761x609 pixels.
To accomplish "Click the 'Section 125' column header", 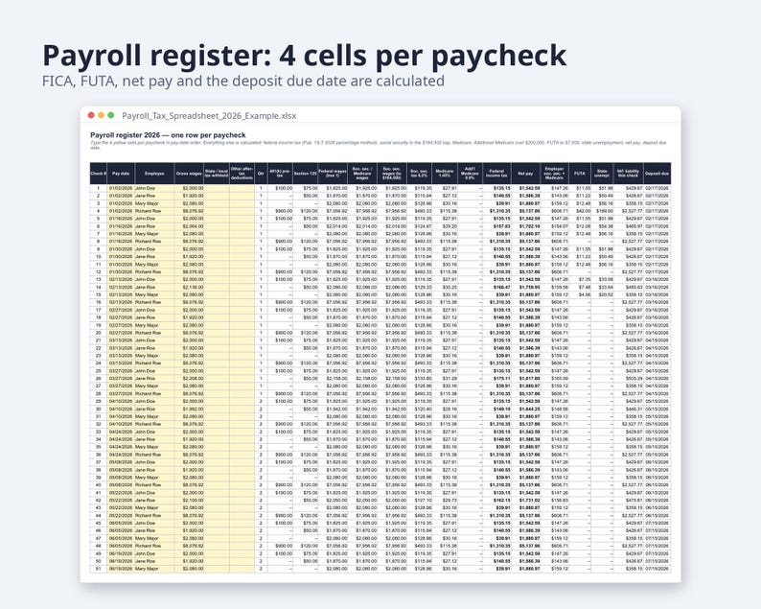I will click(306, 174).
